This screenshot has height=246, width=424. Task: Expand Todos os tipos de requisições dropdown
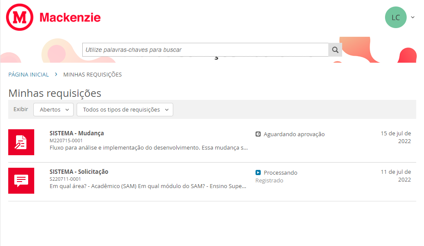pyautogui.click(x=125, y=109)
